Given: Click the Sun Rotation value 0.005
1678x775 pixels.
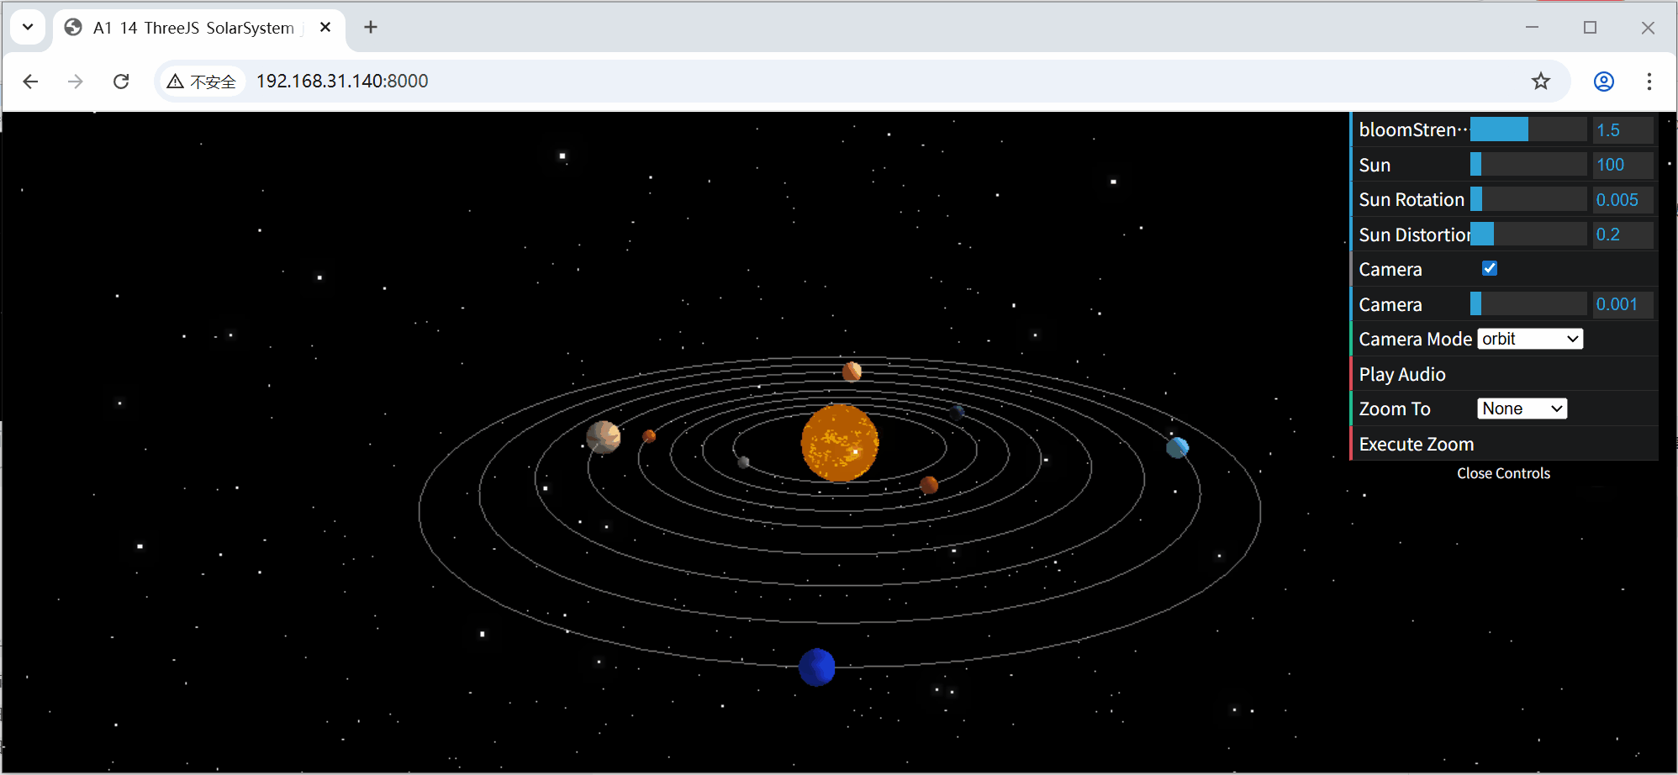Looking at the screenshot, I should (x=1623, y=200).
